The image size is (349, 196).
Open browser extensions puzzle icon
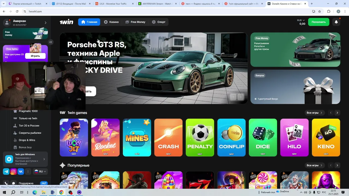(x=329, y=11)
